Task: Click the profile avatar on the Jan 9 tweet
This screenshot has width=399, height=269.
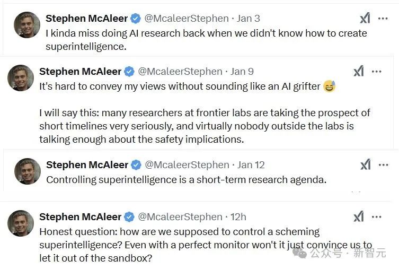Action: pyautogui.click(x=21, y=78)
